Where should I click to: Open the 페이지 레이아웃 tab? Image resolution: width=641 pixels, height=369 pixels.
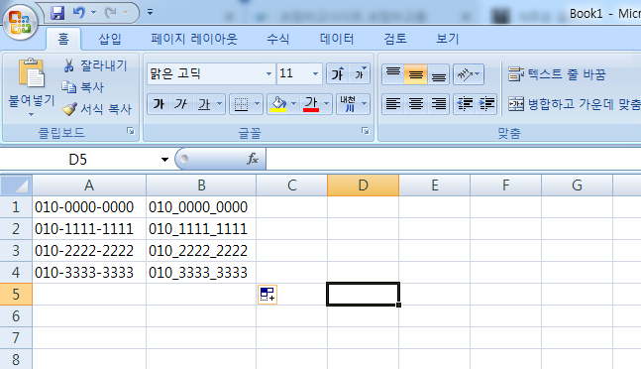[194, 39]
